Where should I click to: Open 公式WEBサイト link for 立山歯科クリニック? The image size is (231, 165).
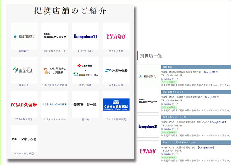(170, 104)
